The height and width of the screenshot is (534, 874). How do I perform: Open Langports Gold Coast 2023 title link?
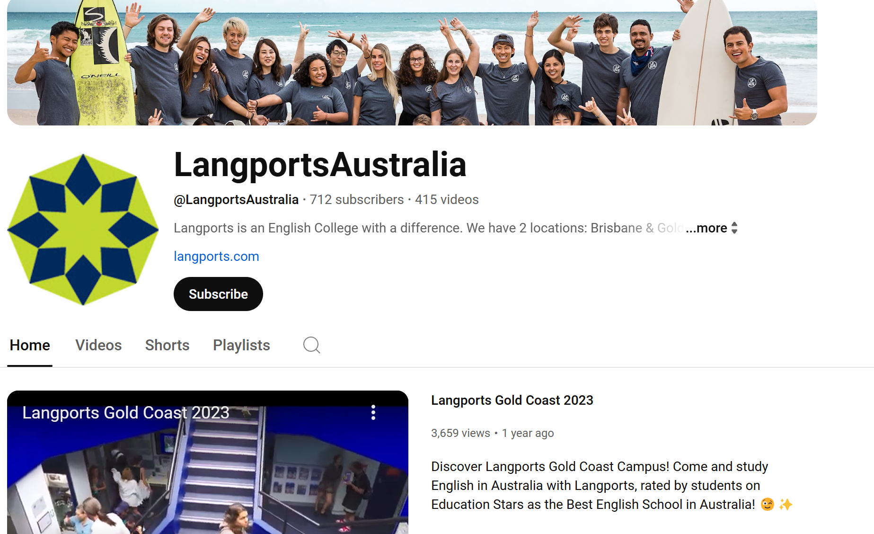pyautogui.click(x=512, y=400)
